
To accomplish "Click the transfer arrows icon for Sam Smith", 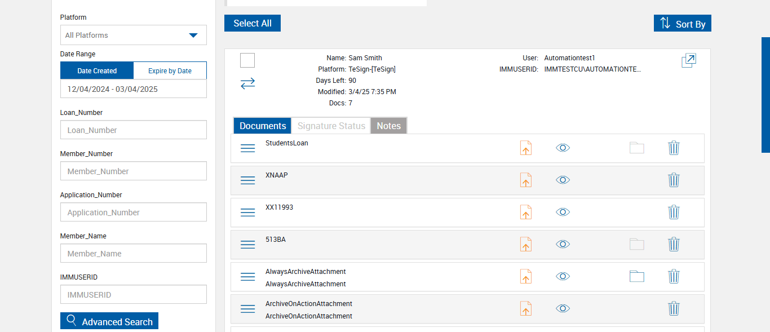I will coord(248,83).
